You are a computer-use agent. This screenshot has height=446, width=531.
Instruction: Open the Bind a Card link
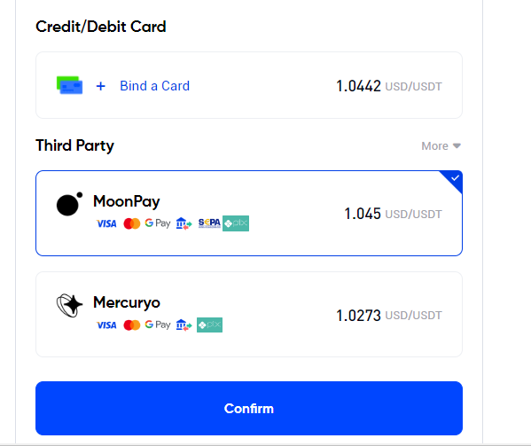point(155,86)
